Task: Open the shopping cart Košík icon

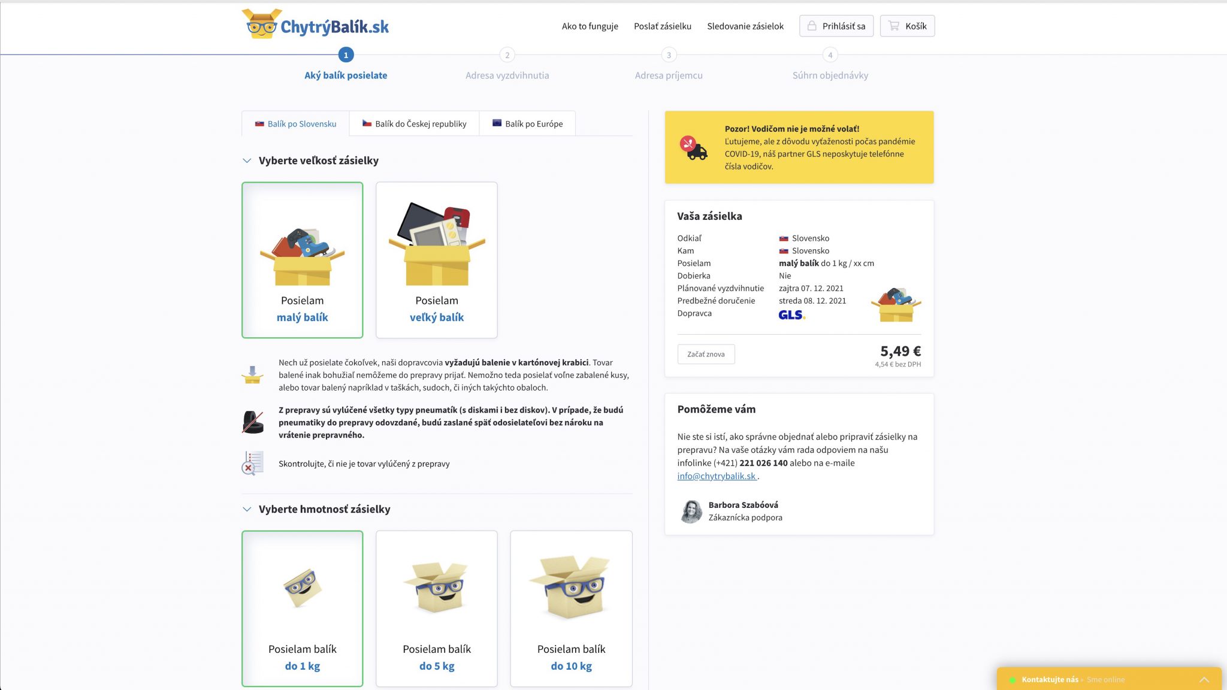Action: (x=894, y=26)
